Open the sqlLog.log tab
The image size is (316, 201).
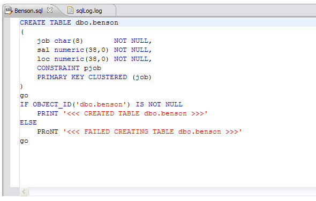click(x=89, y=11)
